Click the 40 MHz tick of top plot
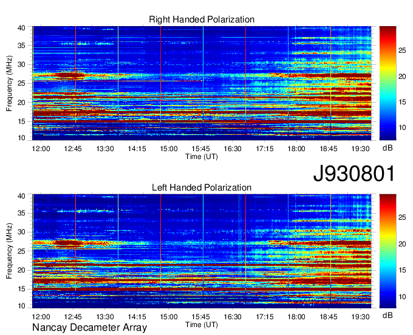The width and height of the screenshot is (413, 335). (x=21, y=28)
